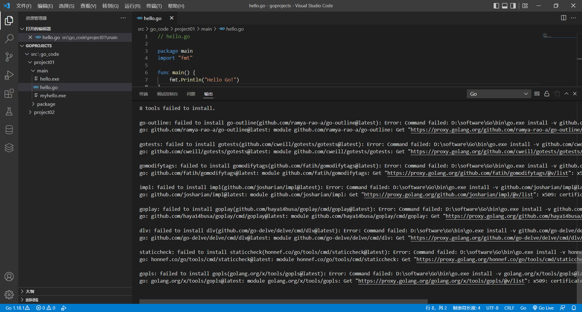Open the impl proxy.golang.org link
The image size is (582, 312).
(448, 195)
